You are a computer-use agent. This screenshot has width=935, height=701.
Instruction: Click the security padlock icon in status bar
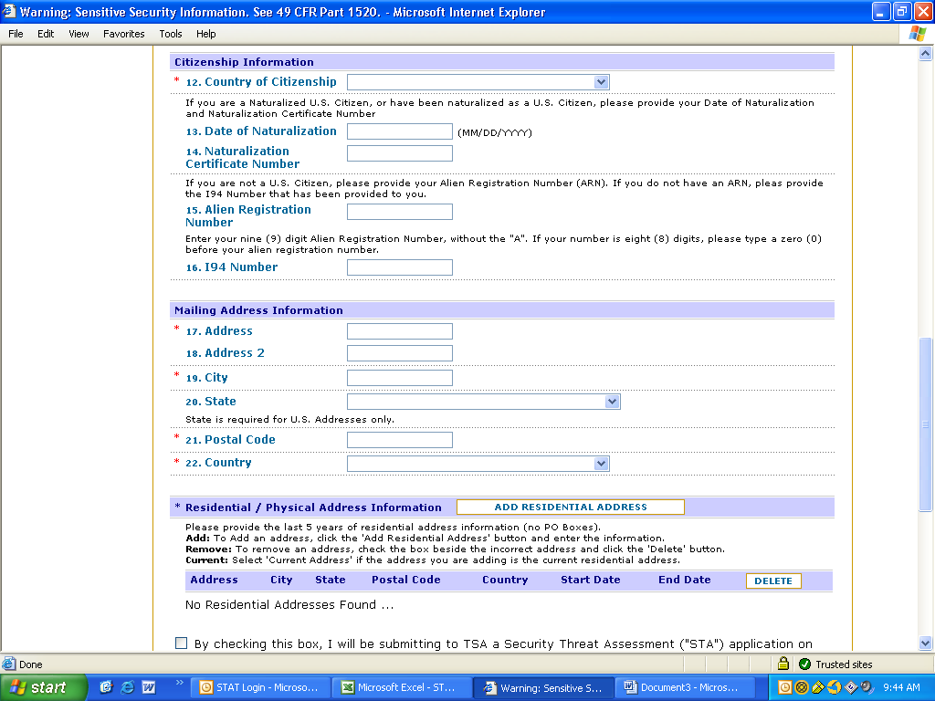pyautogui.click(x=783, y=664)
